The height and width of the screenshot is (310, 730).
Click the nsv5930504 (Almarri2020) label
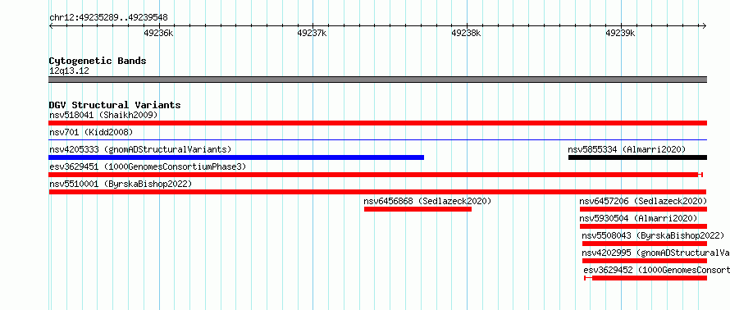point(638,218)
